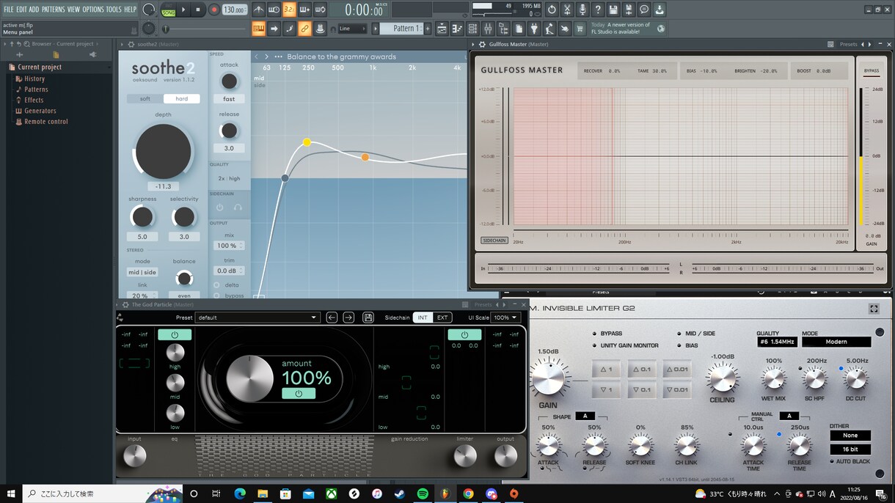Expand Remote control in the browser
The height and width of the screenshot is (503, 895).
coord(45,122)
